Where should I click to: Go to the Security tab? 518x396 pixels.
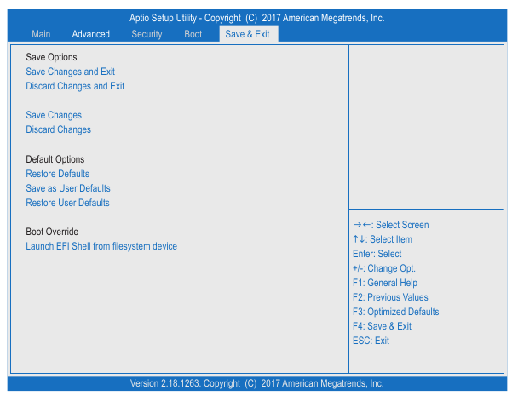pyautogui.click(x=147, y=34)
